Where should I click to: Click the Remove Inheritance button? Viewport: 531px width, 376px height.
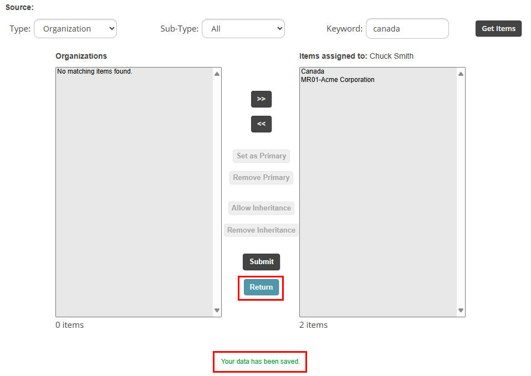pyautogui.click(x=261, y=230)
